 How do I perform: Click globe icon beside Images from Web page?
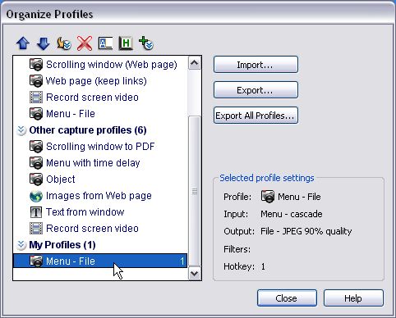[x=36, y=196]
